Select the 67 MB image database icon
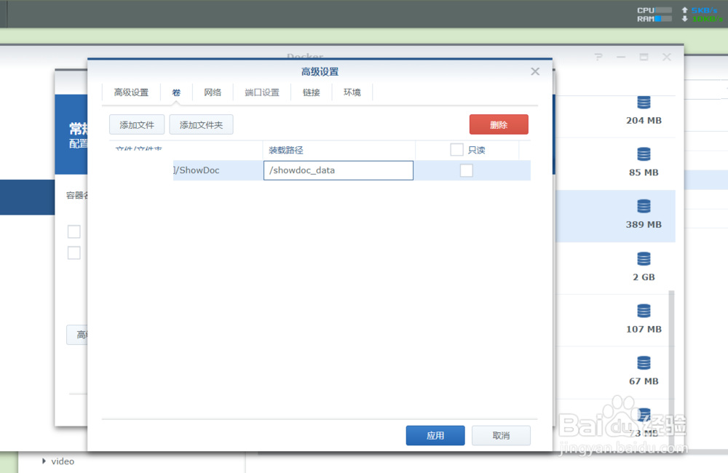728x473 pixels. (x=644, y=362)
